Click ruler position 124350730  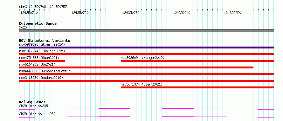(x=131, y=13)
